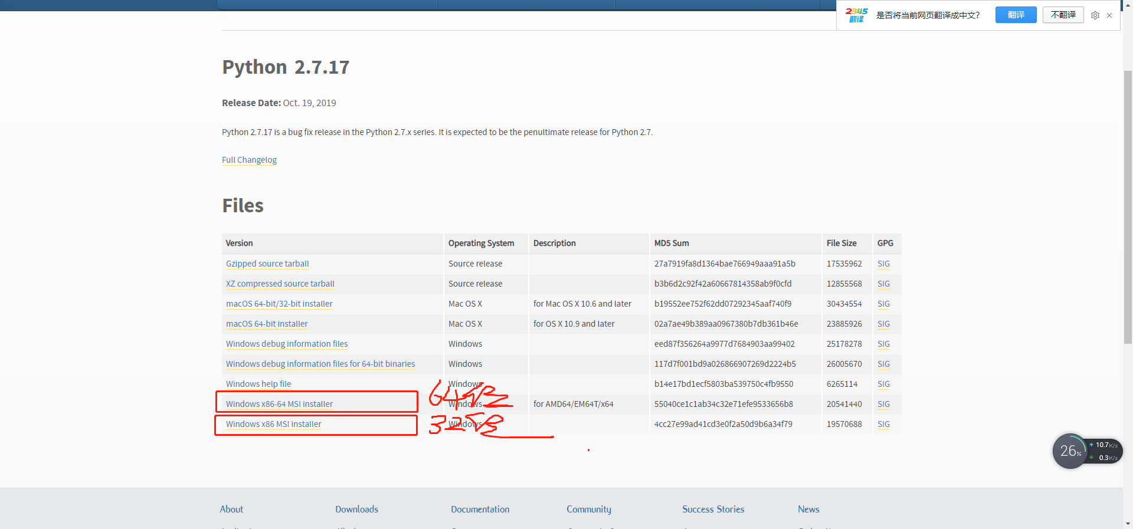This screenshot has height=529, width=1133.
Task: Open SIG for Windows debug information files
Action: [883, 344]
